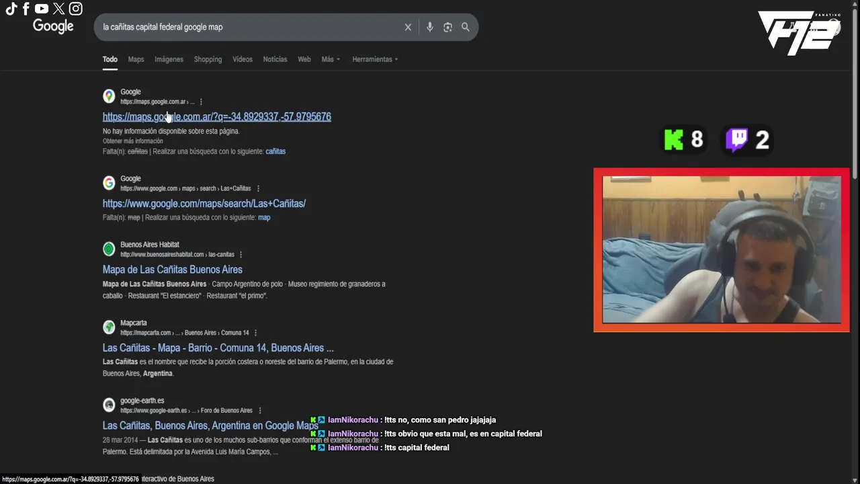Click the google-earth.es favicon
860x484 pixels.
click(x=109, y=405)
